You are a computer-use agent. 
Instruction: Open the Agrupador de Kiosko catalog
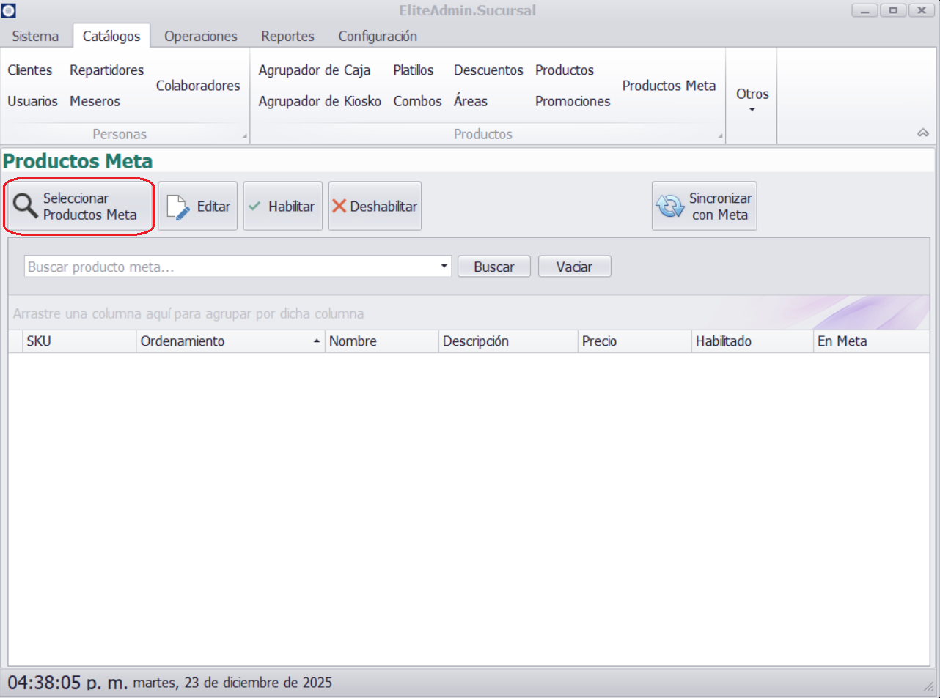coord(320,101)
